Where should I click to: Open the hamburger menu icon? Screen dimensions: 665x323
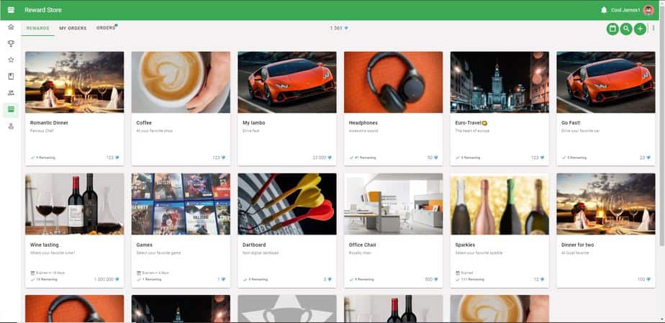tap(11, 10)
